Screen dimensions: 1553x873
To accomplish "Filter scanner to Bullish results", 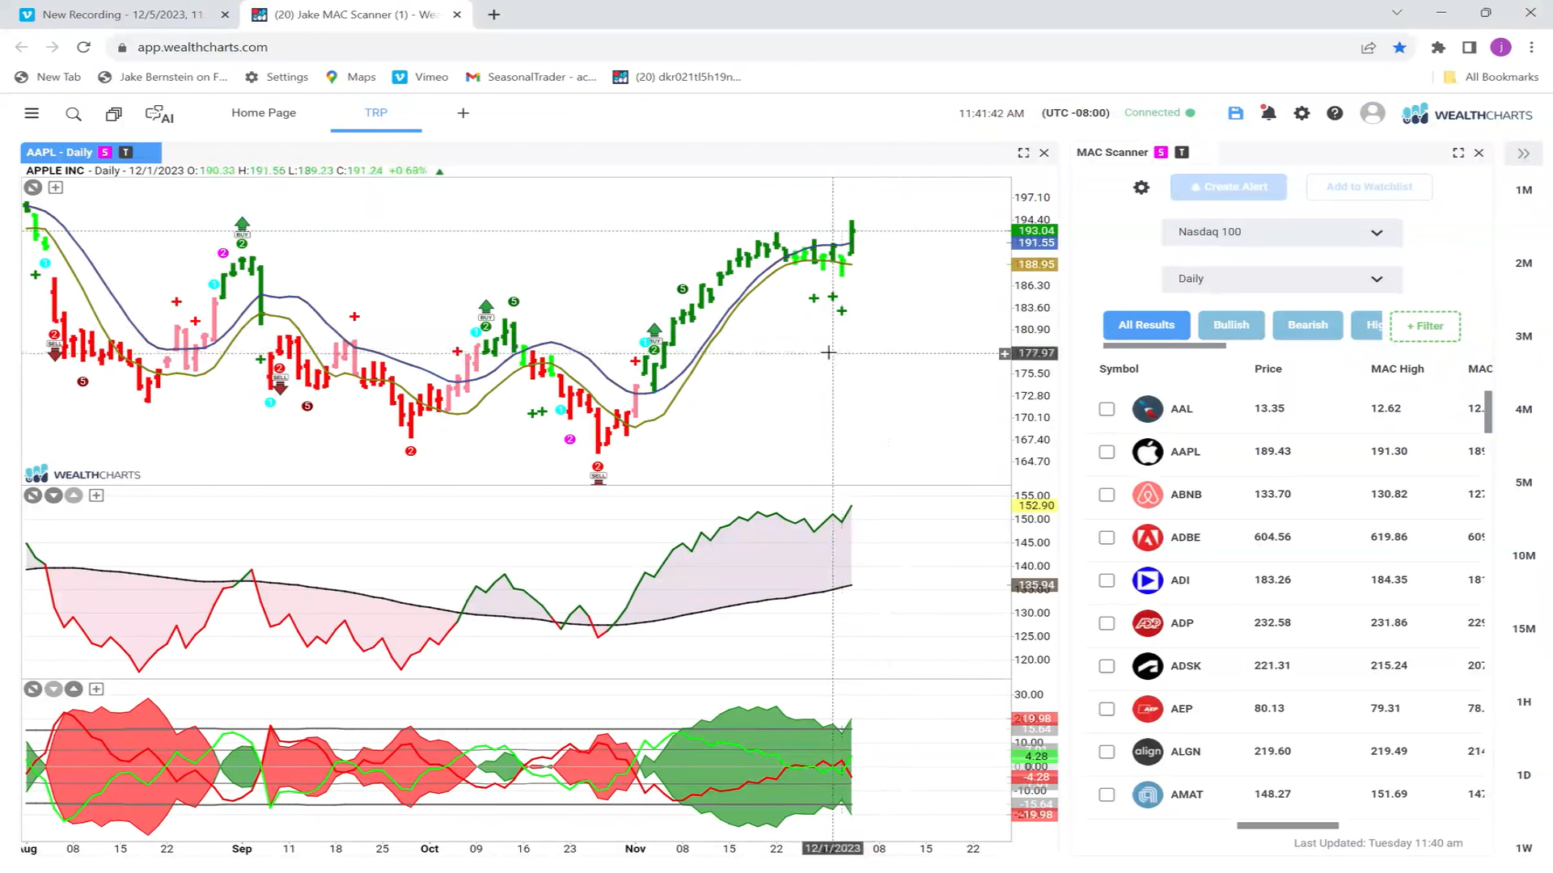I will coord(1231,325).
